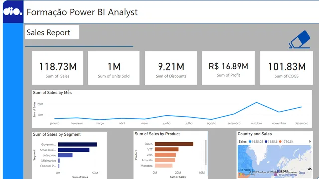
Task: Click the product chart vertical scrollbar
Action: (x=206, y=152)
